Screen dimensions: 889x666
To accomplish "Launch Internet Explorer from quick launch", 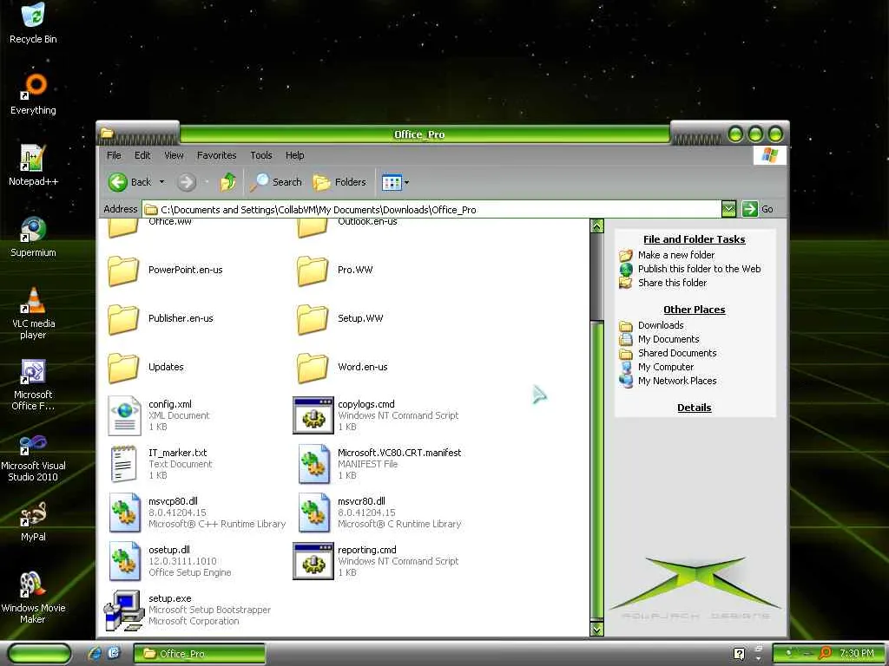I will [x=95, y=654].
